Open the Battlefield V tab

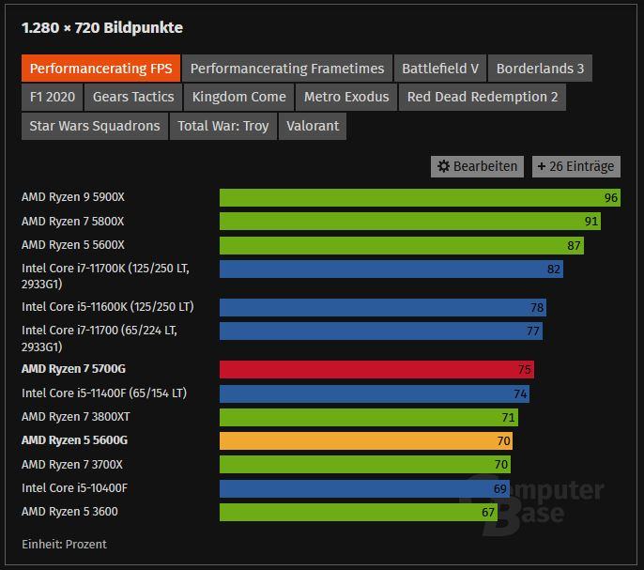[440, 69]
